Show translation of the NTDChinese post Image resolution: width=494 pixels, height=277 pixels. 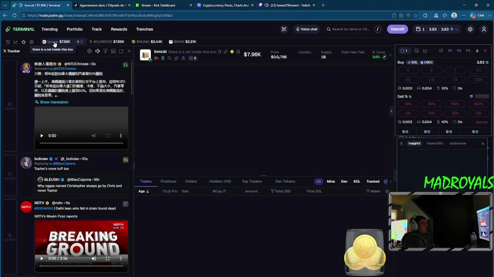(52, 102)
